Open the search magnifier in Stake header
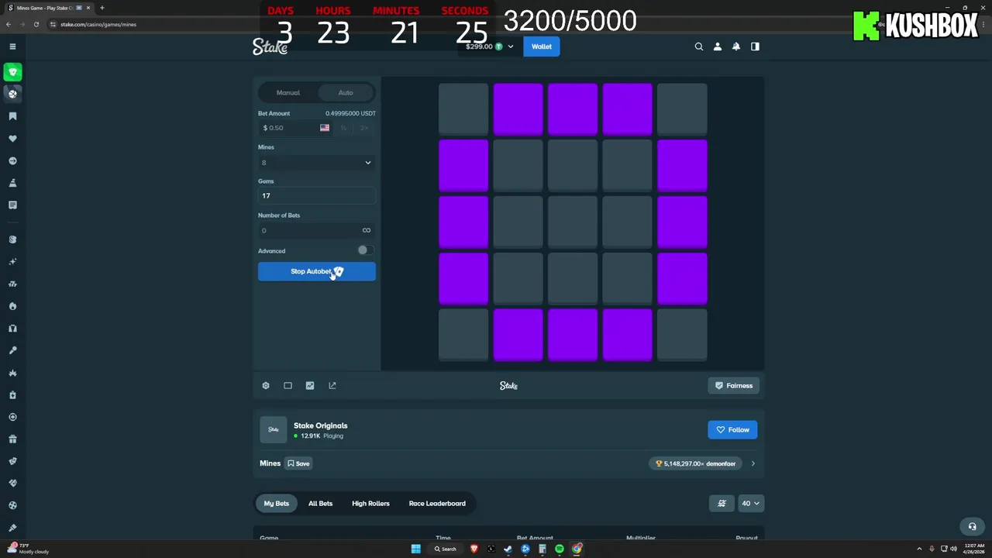 click(699, 46)
